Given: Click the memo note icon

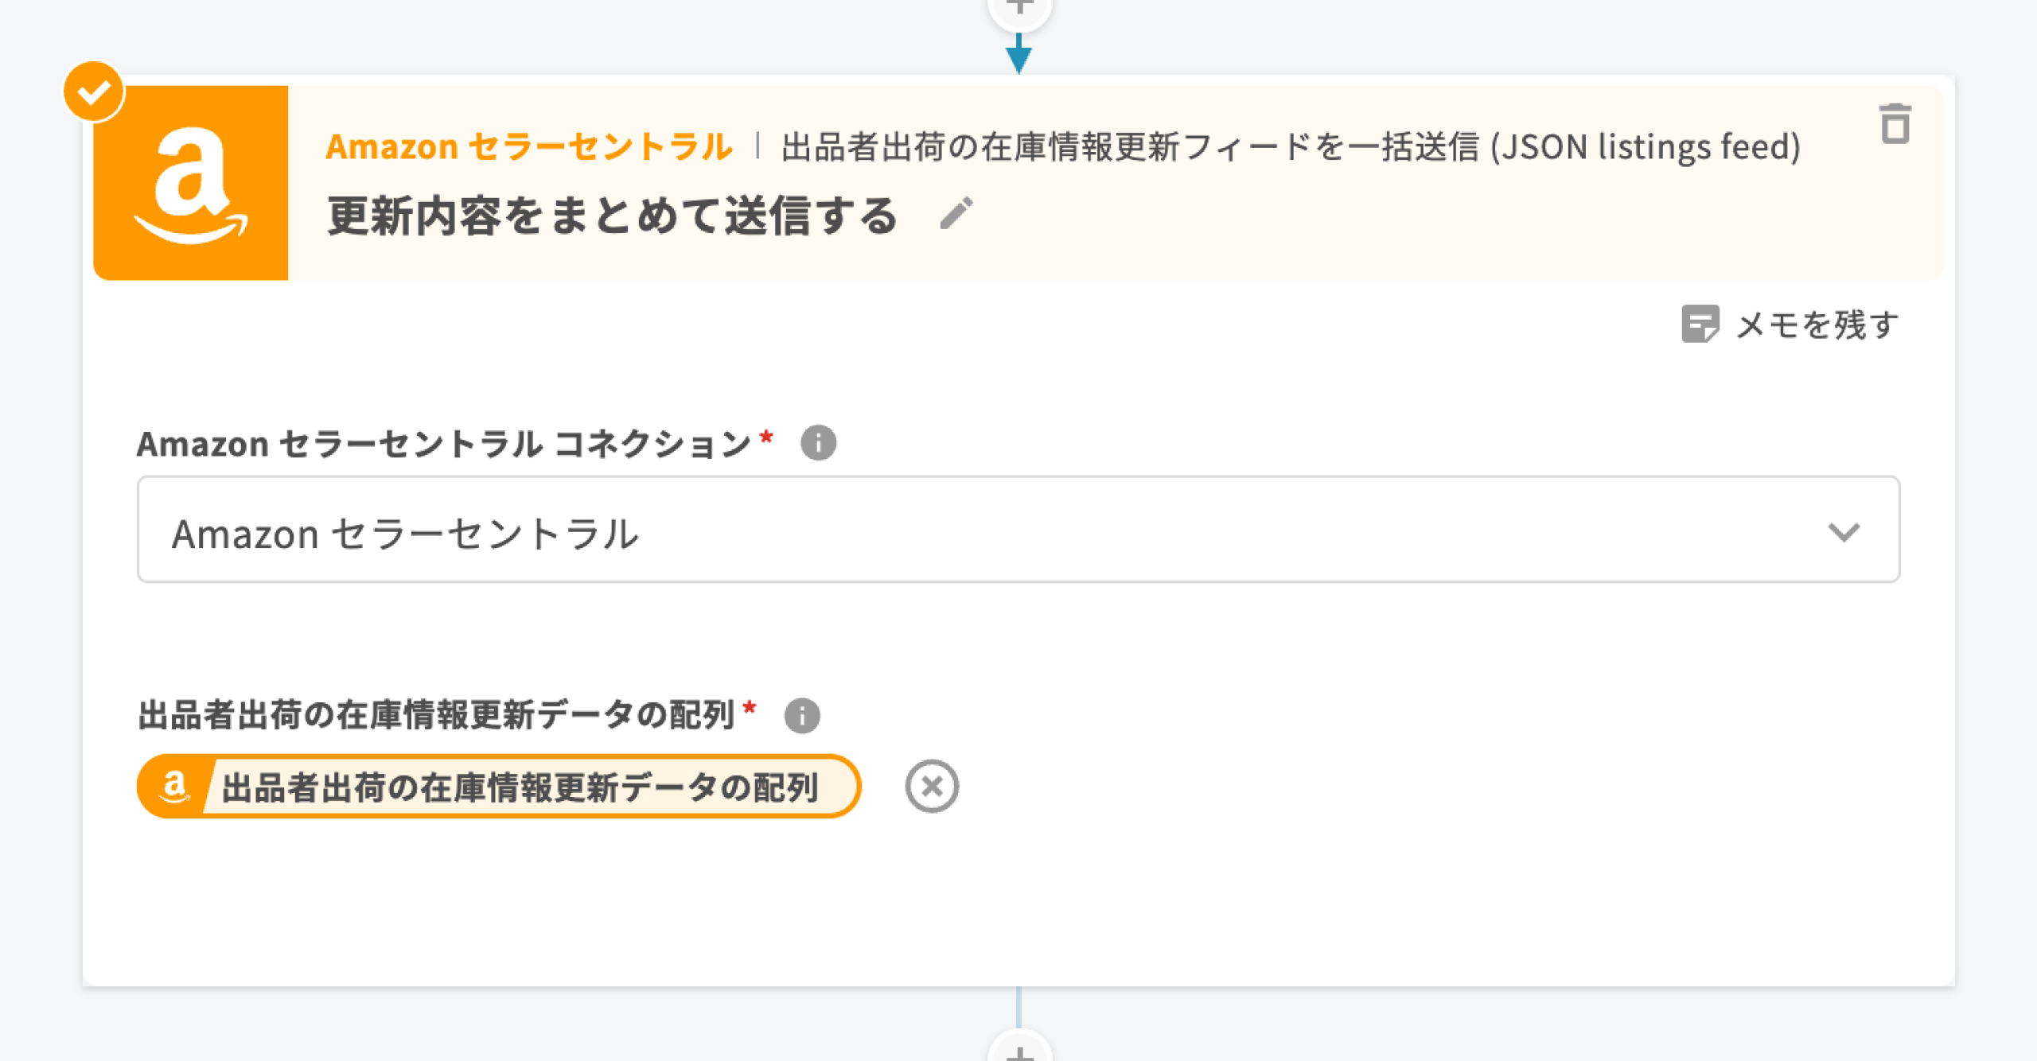Looking at the screenshot, I should (1700, 325).
